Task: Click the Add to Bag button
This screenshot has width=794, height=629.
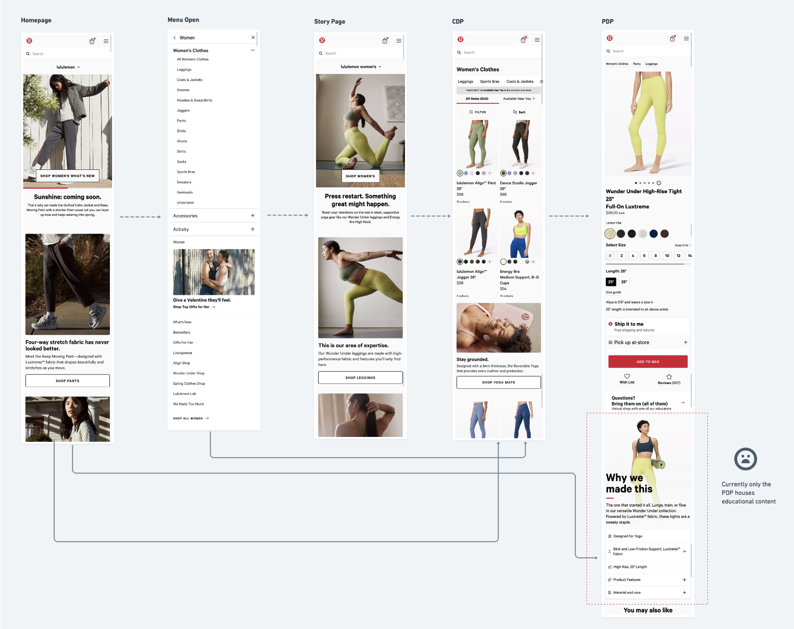Action: coord(648,362)
